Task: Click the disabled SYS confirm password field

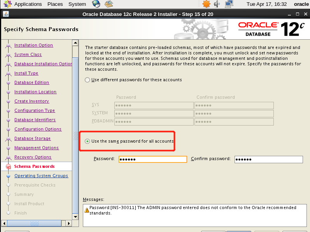Action: tap(234, 105)
